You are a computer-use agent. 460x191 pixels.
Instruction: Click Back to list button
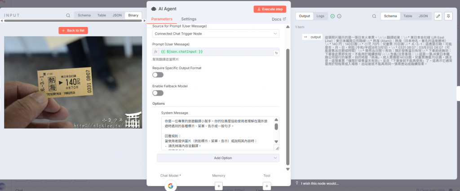[73, 31]
